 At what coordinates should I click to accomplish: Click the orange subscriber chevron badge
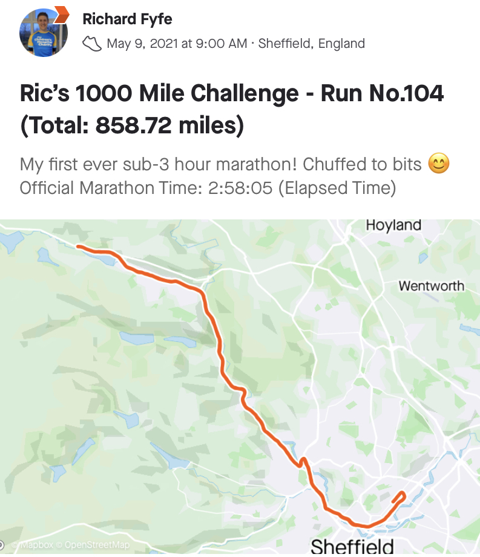pos(61,15)
